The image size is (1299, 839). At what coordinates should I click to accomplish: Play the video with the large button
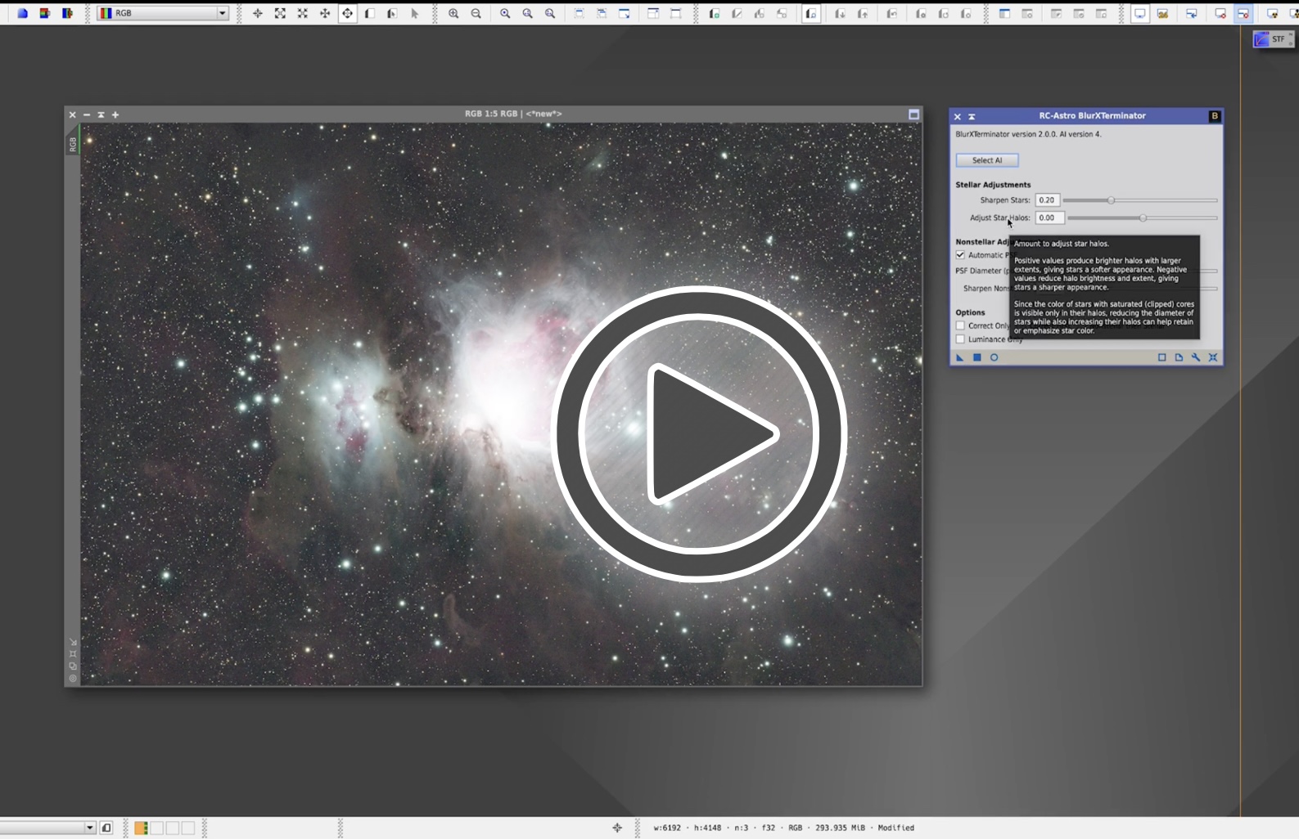tap(698, 433)
